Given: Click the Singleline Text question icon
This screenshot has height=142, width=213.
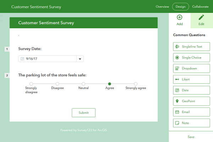Looking at the screenshot, I should pyautogui.click(x=177, y=47).
